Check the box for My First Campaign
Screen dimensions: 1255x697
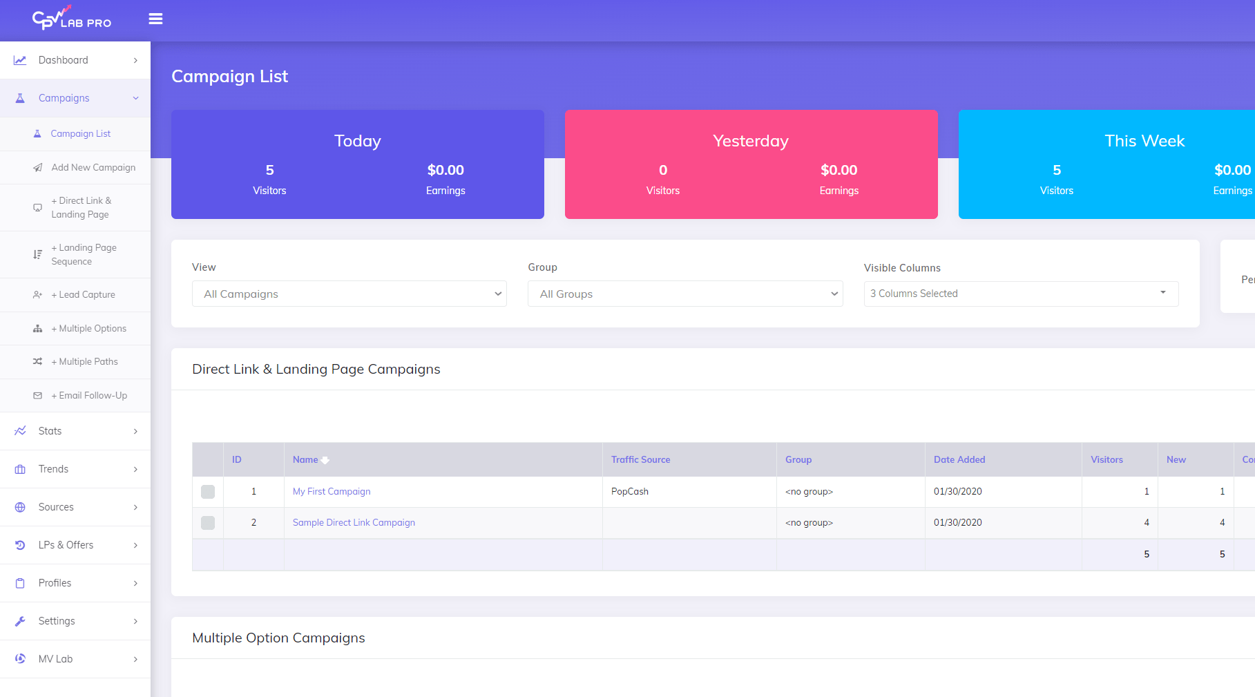click(x=208, y=492)
